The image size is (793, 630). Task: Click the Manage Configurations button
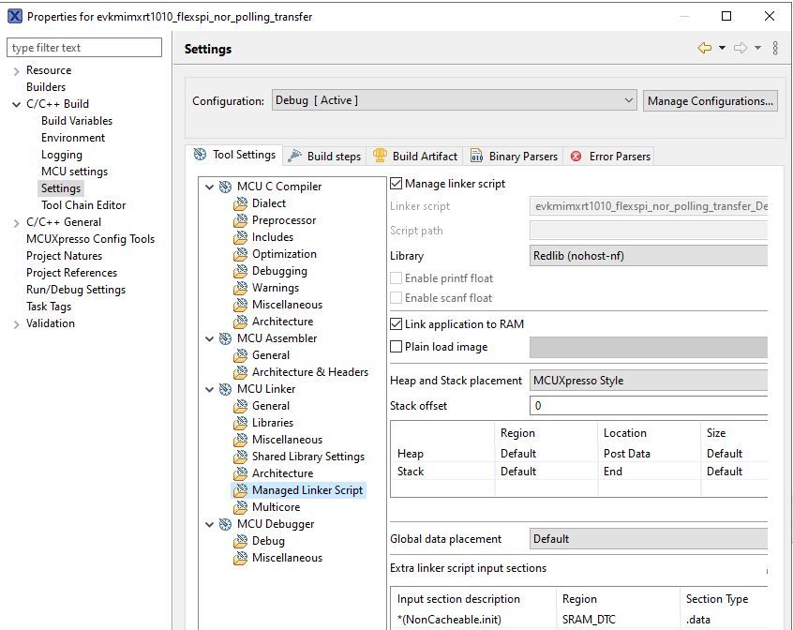tap(710, 100)
